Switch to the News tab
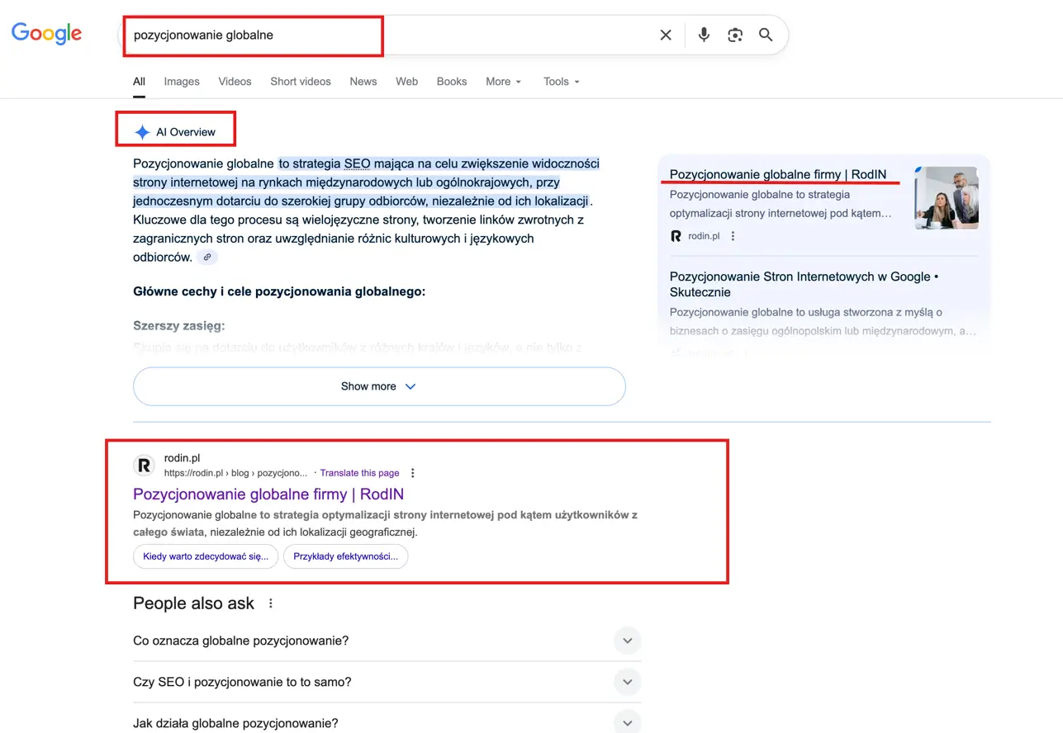Viewport: 1063px width, 733px height. click(363, 81)
